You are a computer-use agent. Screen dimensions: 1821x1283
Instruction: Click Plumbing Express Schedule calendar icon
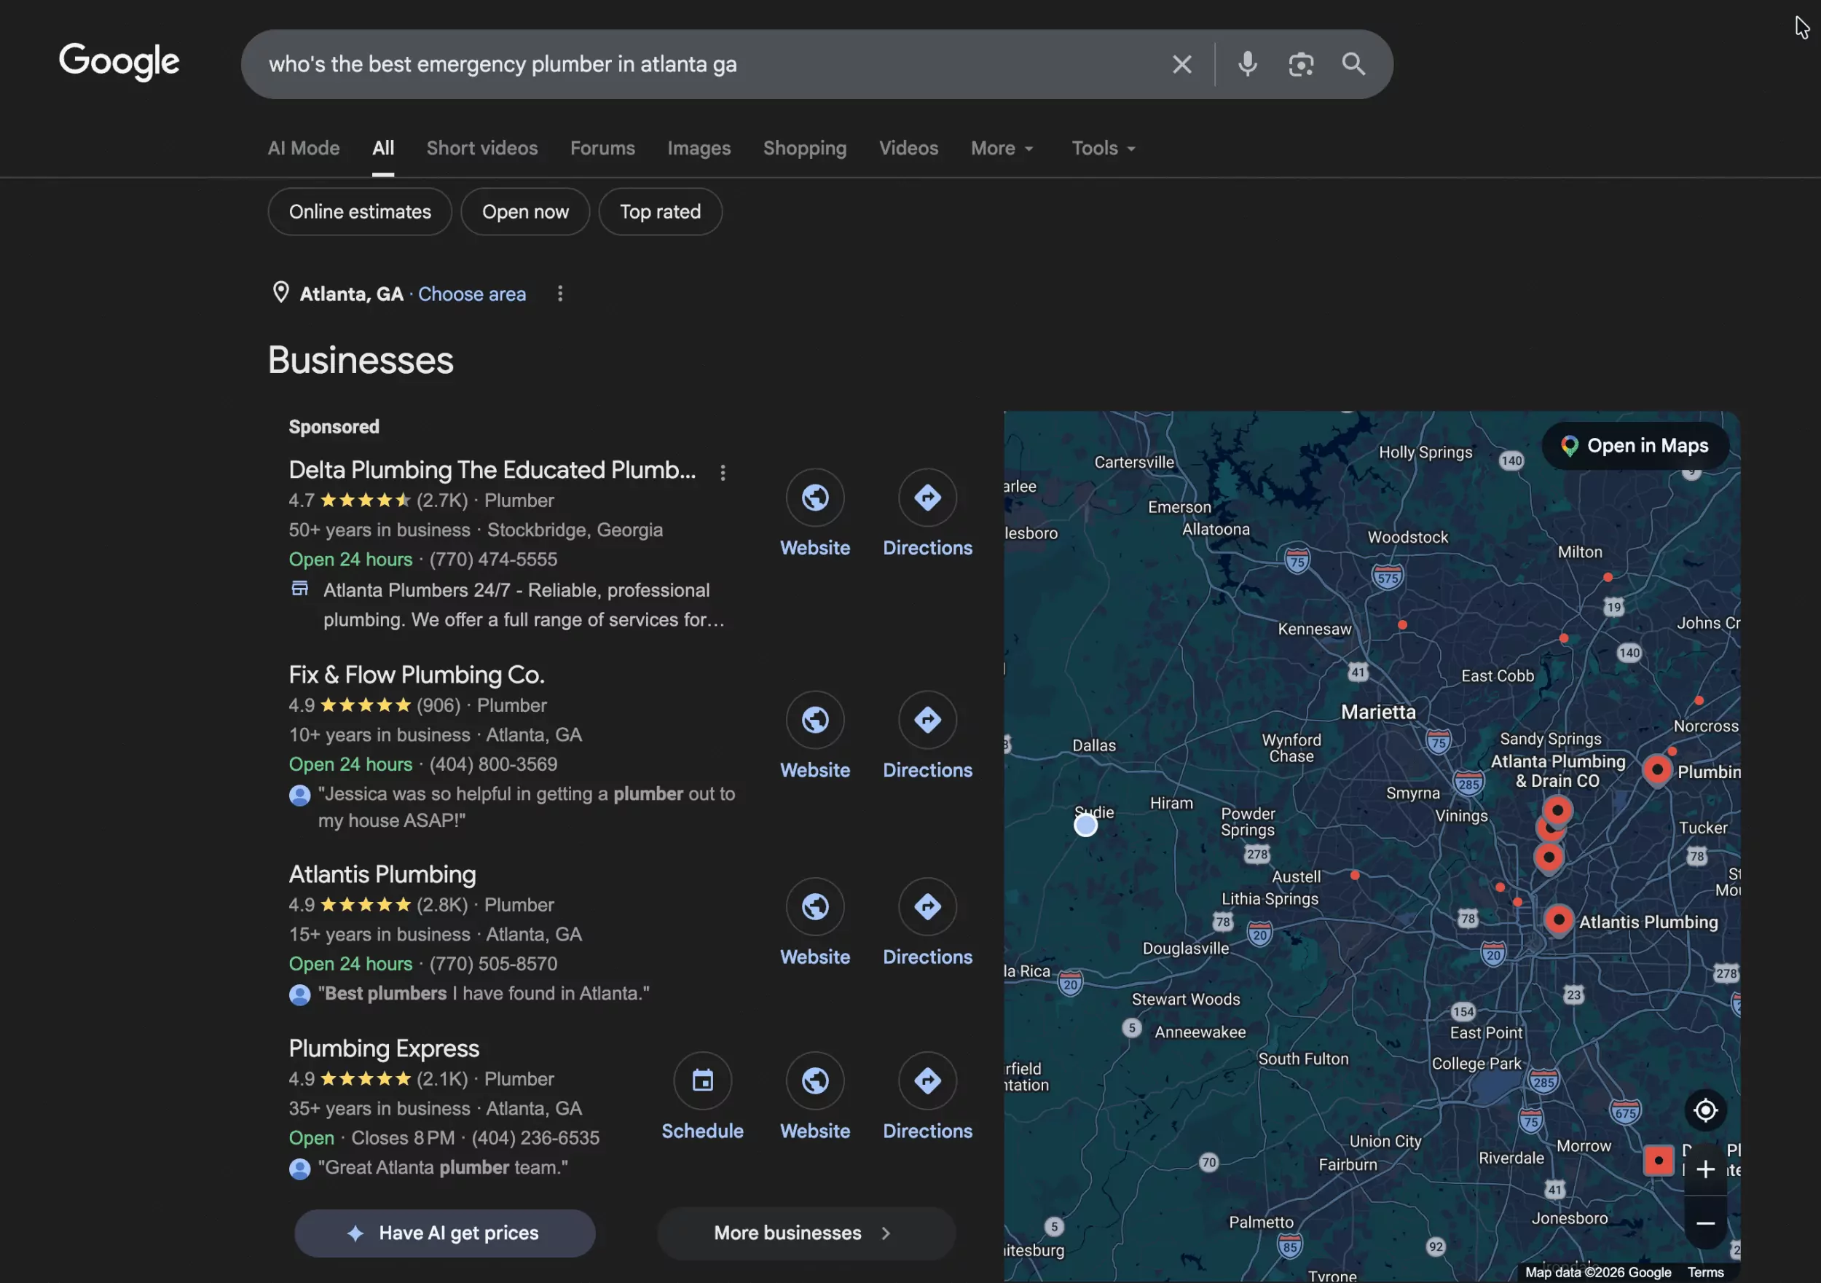702,1080
